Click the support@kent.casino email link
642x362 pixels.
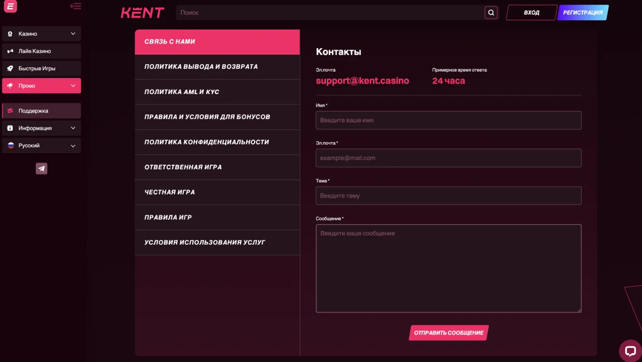(x=362, y=81)
